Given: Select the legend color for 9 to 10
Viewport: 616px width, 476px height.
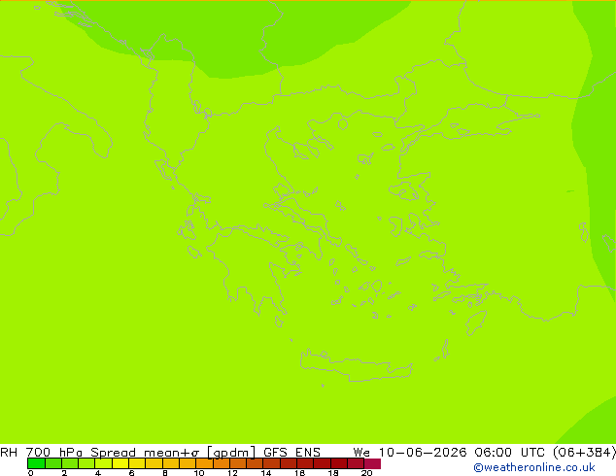Looking at the screenshot, I should (x=188, y=463).
